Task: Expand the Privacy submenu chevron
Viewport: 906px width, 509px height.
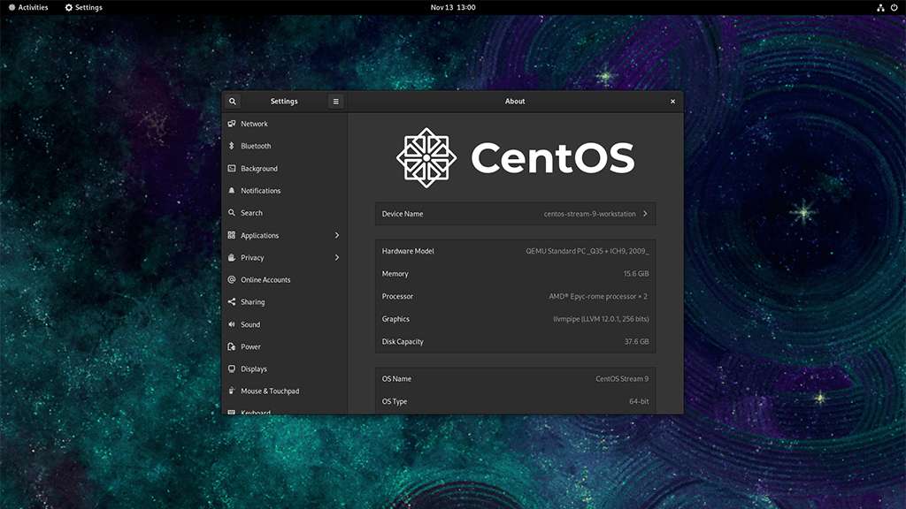Action: (x=337, y=257)
